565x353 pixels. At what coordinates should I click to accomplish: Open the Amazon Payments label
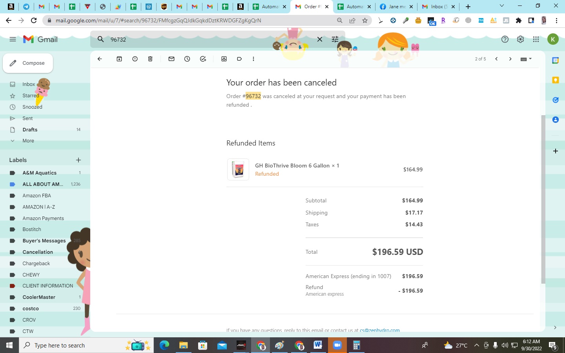[43, 218]
